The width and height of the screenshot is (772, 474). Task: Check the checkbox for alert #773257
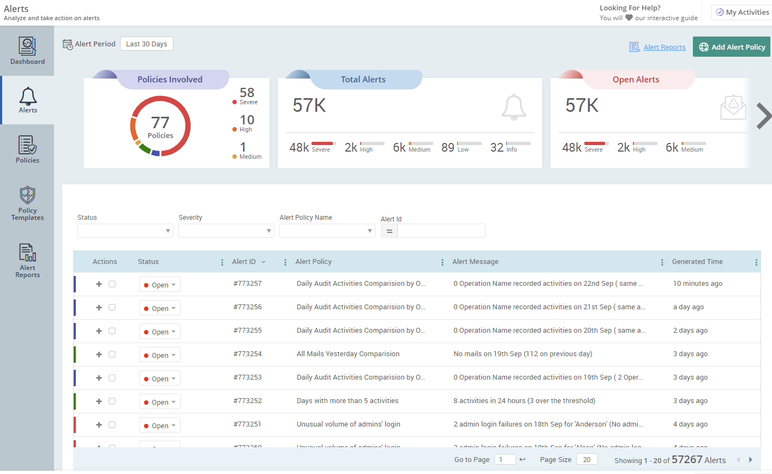[x=112, y=284]
